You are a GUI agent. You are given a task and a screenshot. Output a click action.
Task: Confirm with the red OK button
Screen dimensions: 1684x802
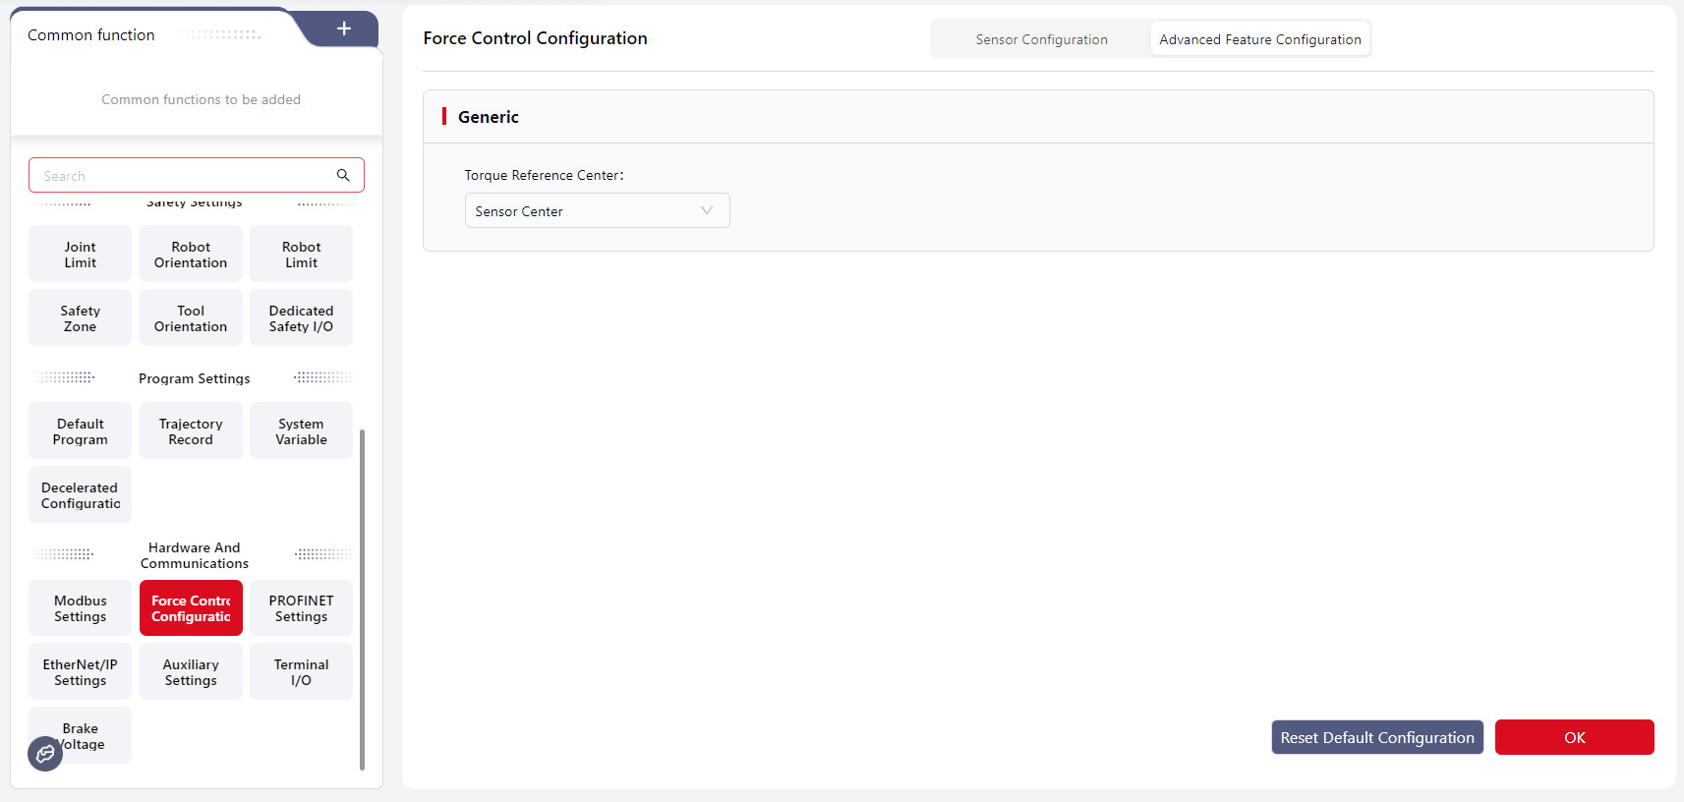click(1574, 737)
